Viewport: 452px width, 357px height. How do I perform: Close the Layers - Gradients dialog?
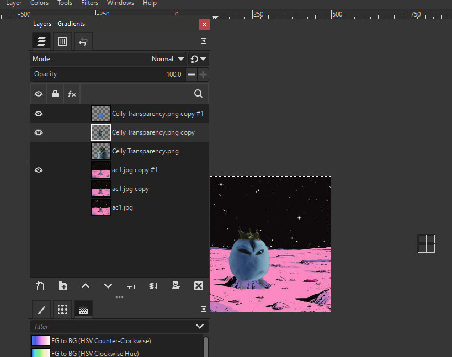(204, 24)
